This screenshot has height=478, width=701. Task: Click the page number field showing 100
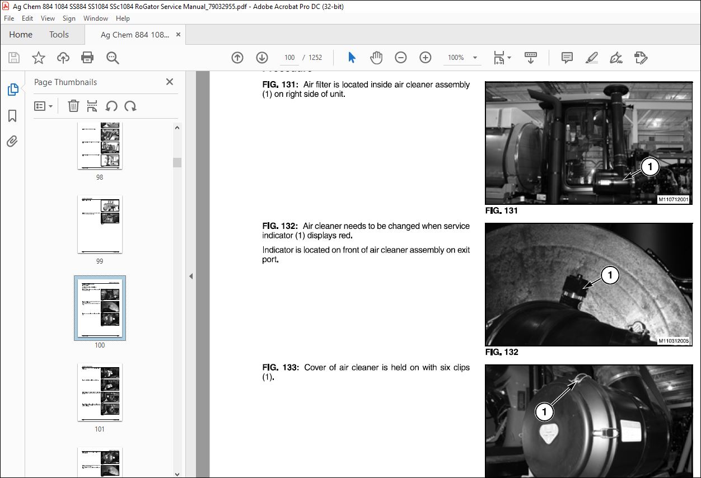[x=289, y=58]
